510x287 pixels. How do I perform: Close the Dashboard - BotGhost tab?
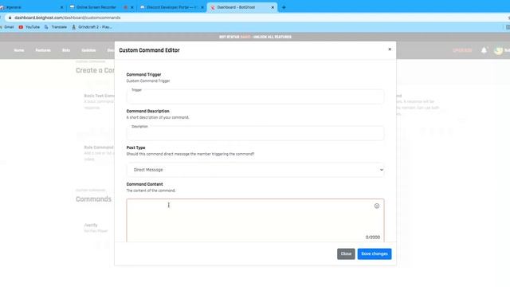pos(273,7)
